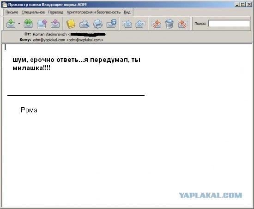
Task: Click the message text starting "шум, срочно ответь"
Action: tap(76, 64)
